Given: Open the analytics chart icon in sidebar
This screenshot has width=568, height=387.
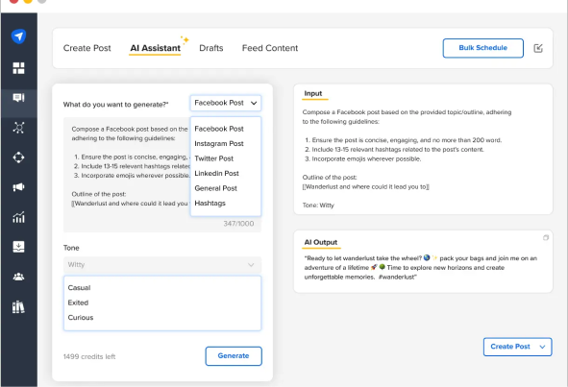Looking at the screenshot, I should tap(19, 217).
